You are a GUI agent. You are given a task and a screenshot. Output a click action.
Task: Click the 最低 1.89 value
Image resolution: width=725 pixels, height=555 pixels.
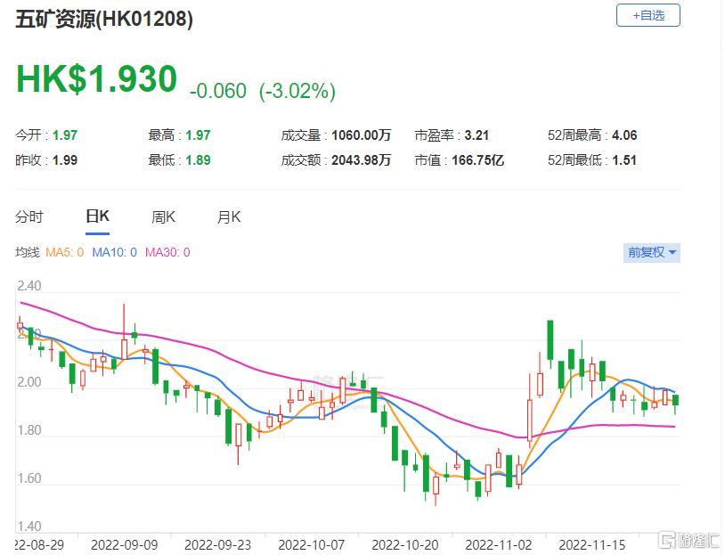(x=198, y=160)
